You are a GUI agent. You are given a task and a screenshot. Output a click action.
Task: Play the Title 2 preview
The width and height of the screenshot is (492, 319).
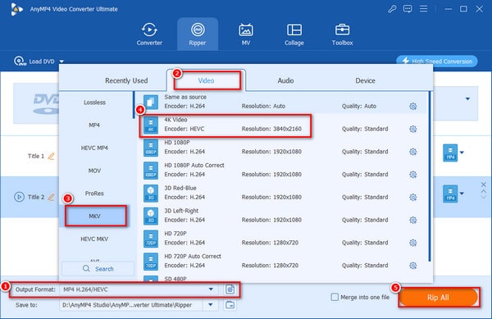(x=19, y=197)
